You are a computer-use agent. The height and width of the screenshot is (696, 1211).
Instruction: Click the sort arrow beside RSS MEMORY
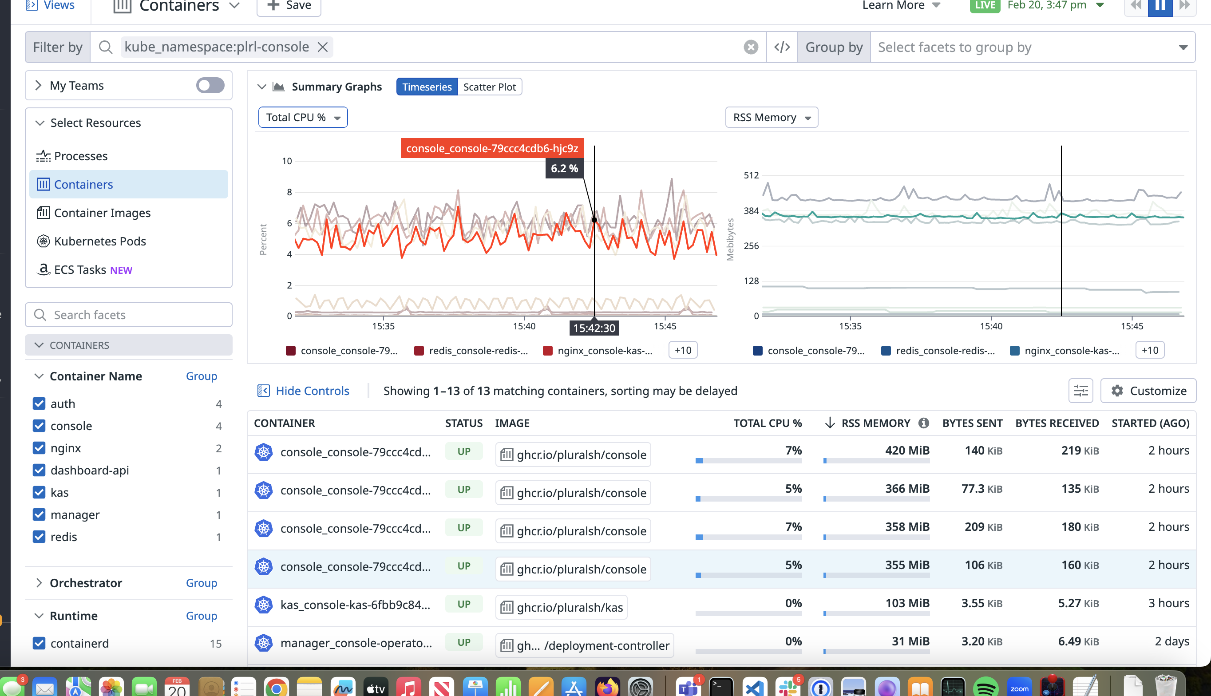tap(830, 423)
